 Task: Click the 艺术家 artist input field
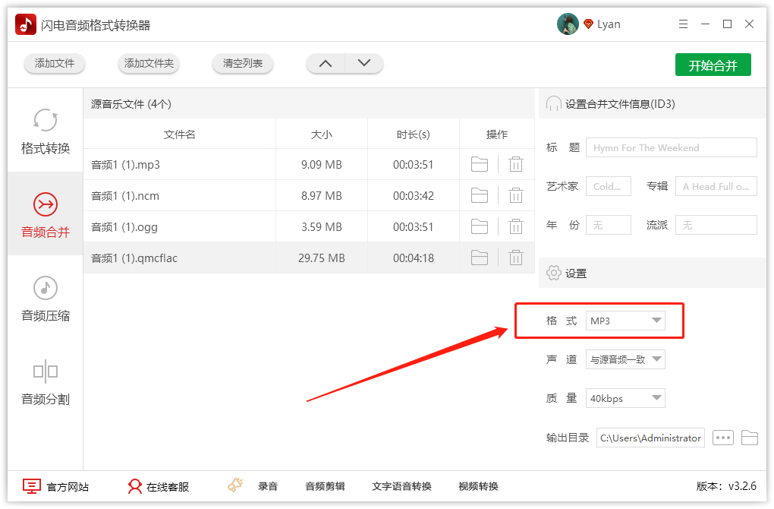(608, 186)
